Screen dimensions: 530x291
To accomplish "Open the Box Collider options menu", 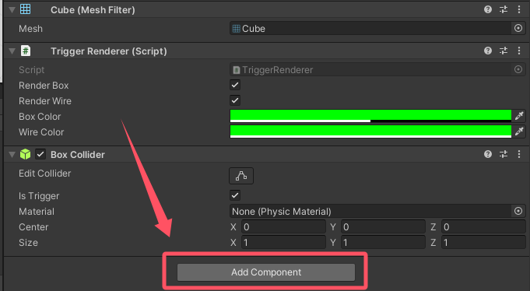I will pyautogui.click(x=519, y=154).
